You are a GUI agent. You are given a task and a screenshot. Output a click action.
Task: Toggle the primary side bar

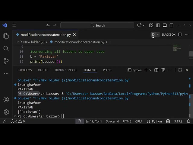pyautogui.click(x=158, y=25)
